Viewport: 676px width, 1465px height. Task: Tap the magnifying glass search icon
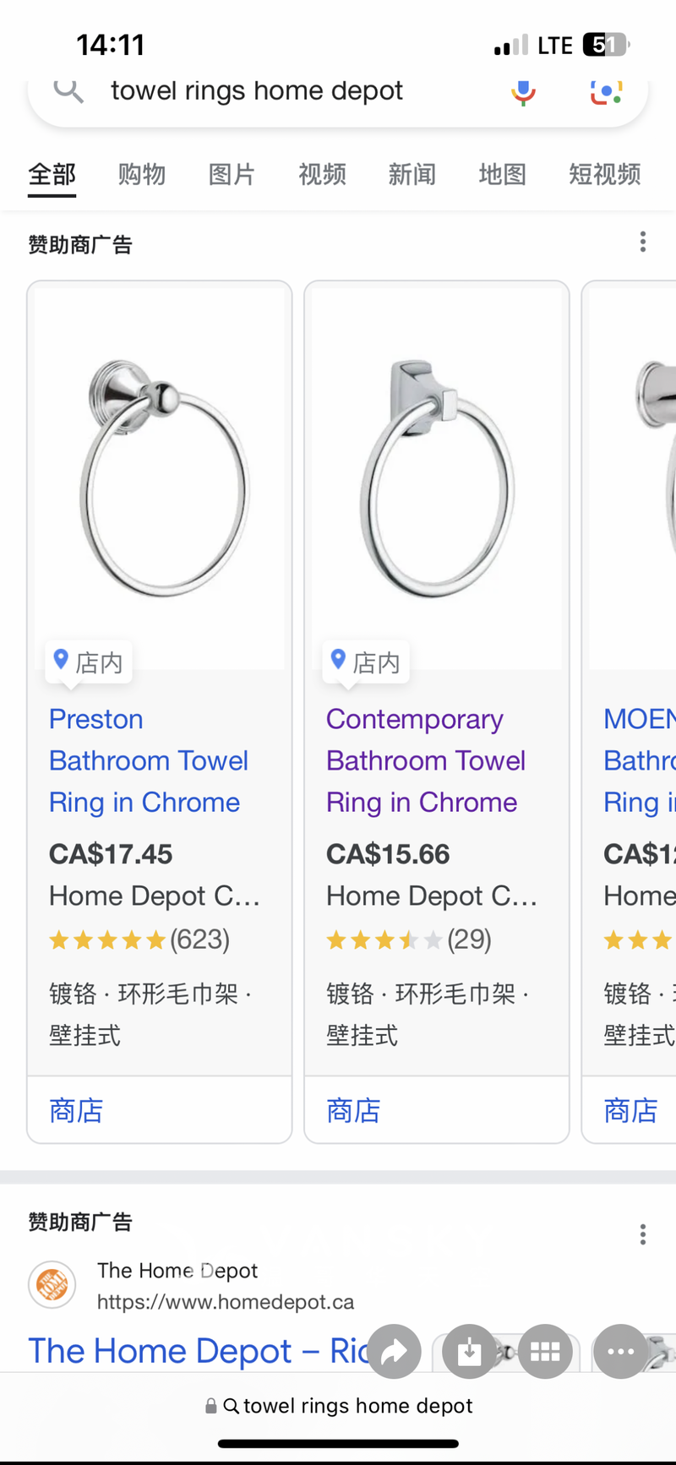pos(68,90)
